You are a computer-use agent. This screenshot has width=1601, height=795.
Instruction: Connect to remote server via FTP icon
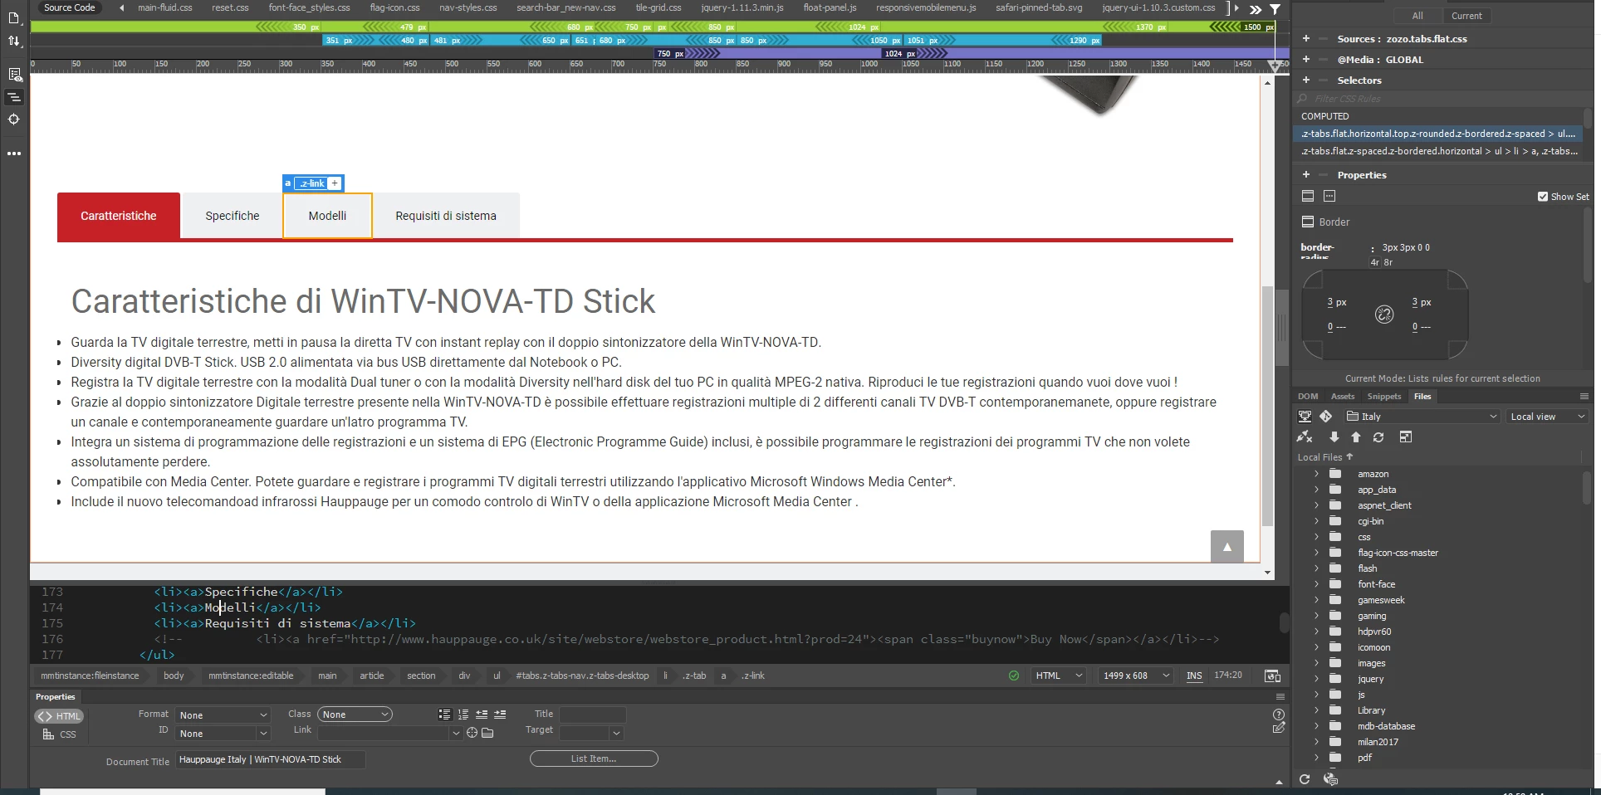[1305, 417]
